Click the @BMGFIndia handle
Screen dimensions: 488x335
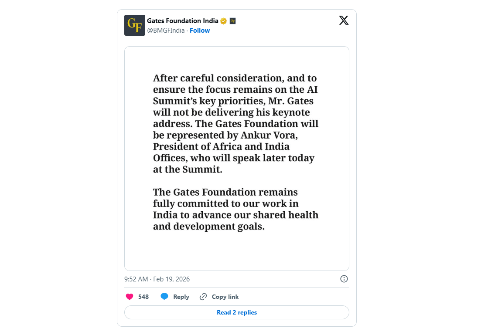(x=166, y=30)
